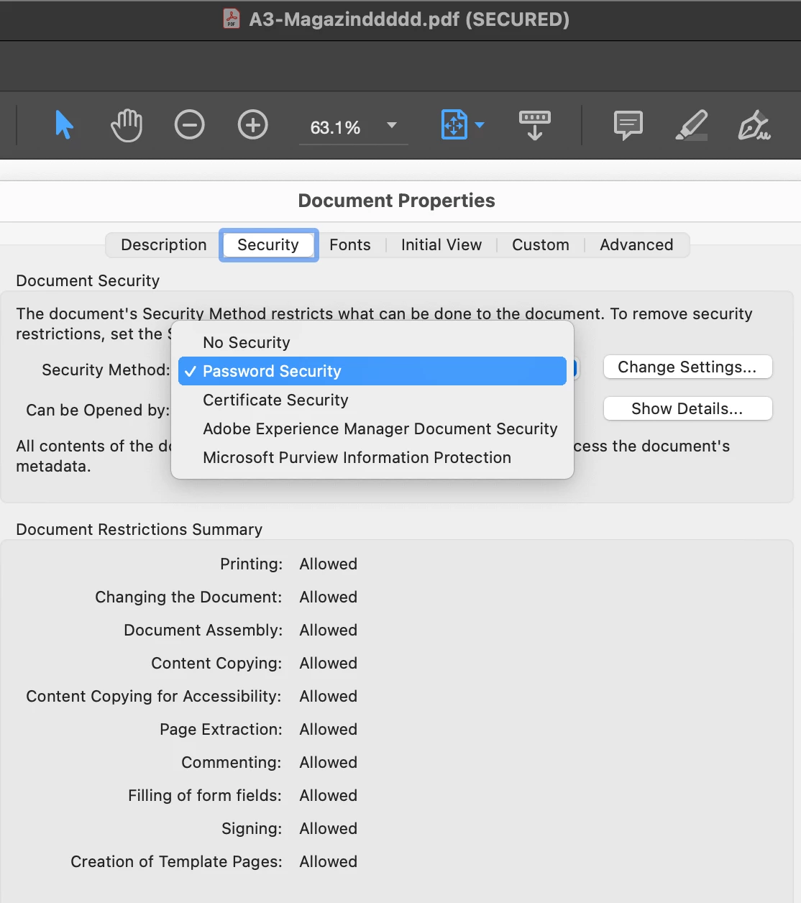
Task: Switch to the Description tab
Action: click(x=164, y=244)
